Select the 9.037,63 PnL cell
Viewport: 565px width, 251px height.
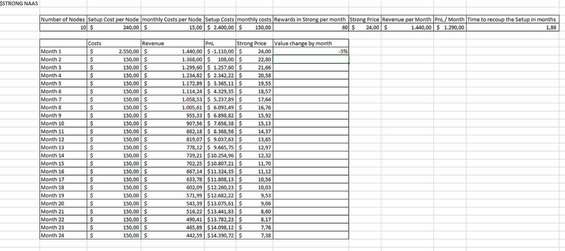[x=220, y=139]
